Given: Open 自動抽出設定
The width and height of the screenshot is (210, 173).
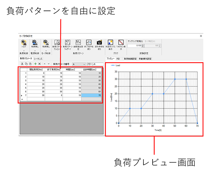Looking at the screenshot, I should pos(78,45).
